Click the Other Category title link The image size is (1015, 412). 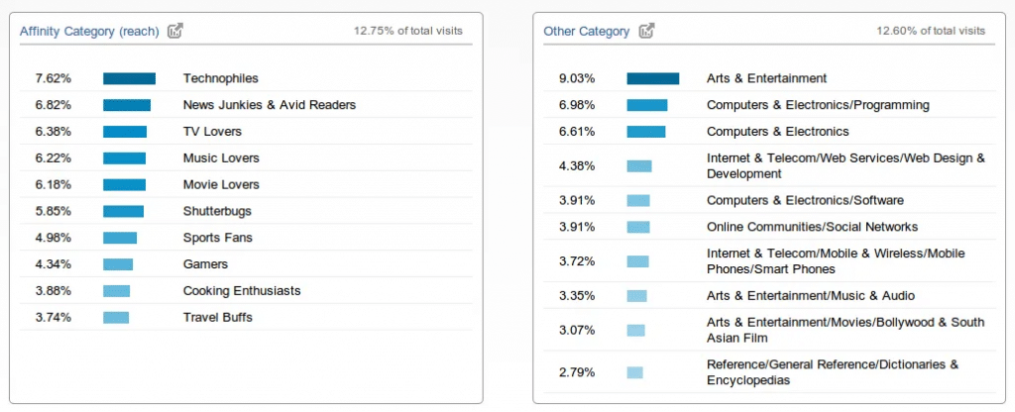(x=587, y=31)
